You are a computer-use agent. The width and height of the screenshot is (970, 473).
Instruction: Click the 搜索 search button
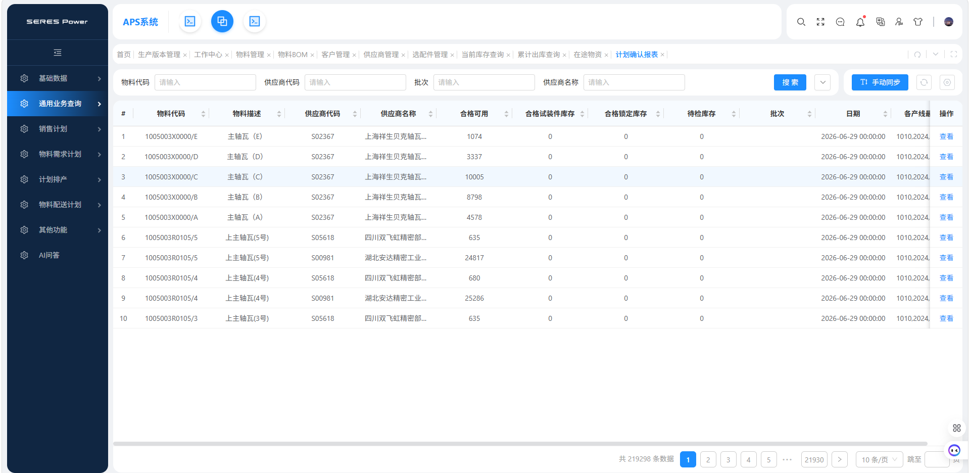tap(790, 82)
